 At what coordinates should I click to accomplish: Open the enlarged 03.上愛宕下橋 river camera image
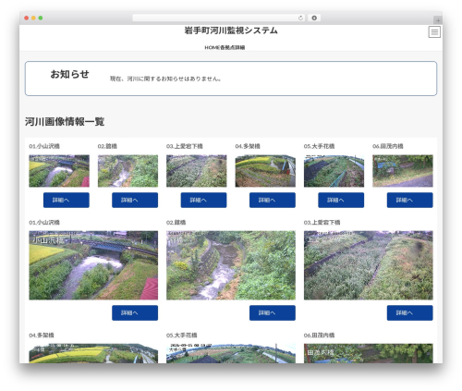pyautogui.click(x=369, y=265)
